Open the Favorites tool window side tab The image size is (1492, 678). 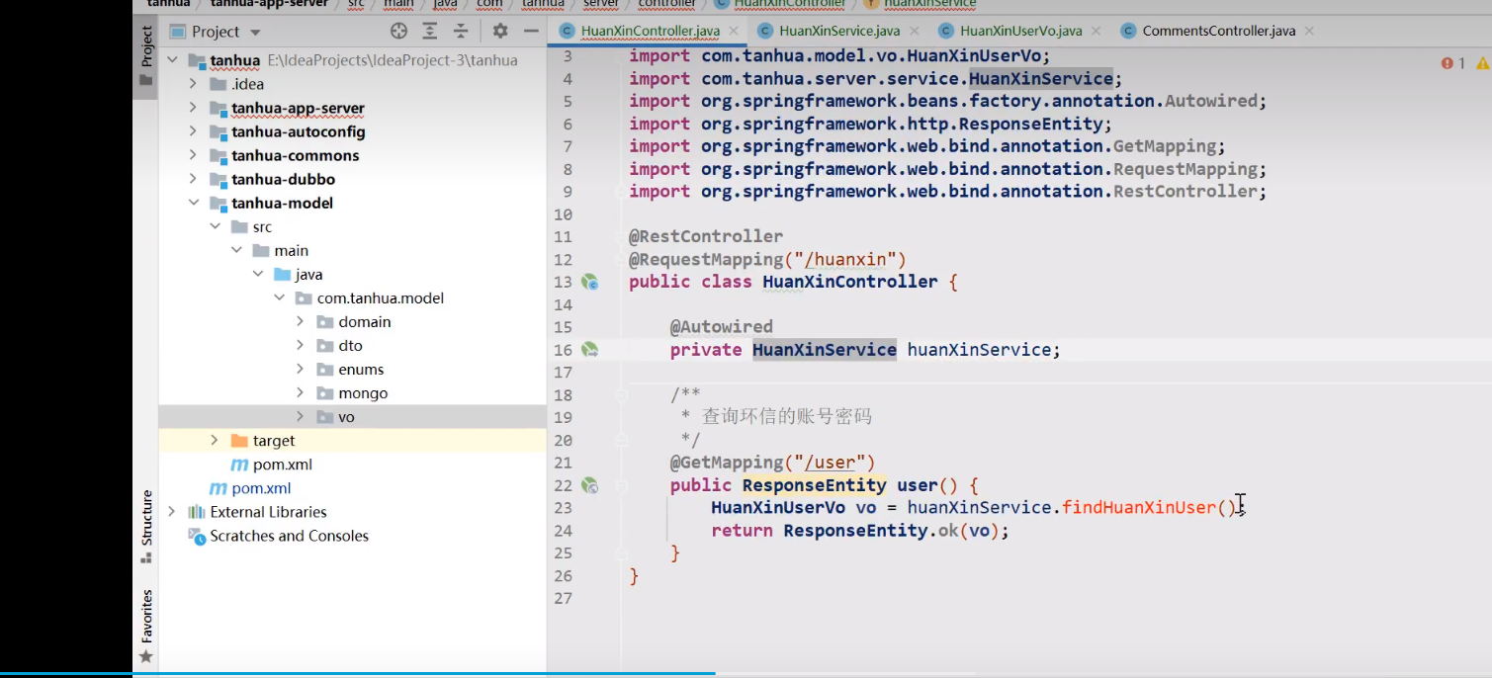[146, 627]
